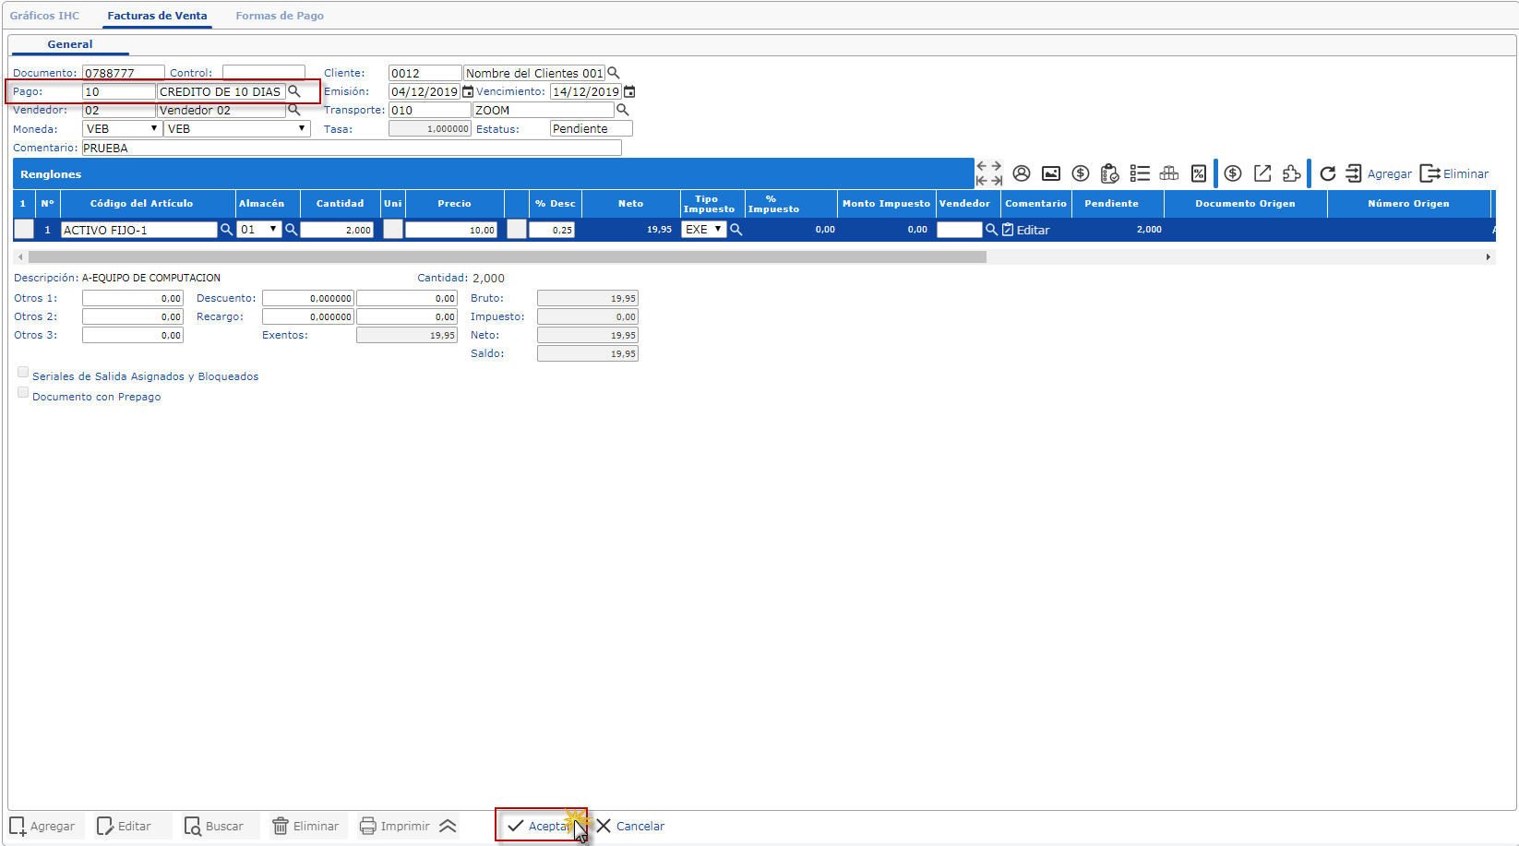
Task: Search payment terms next to CREDITO DE 10 DIAS
Action: pyautogui.click(x=294, y=91)
